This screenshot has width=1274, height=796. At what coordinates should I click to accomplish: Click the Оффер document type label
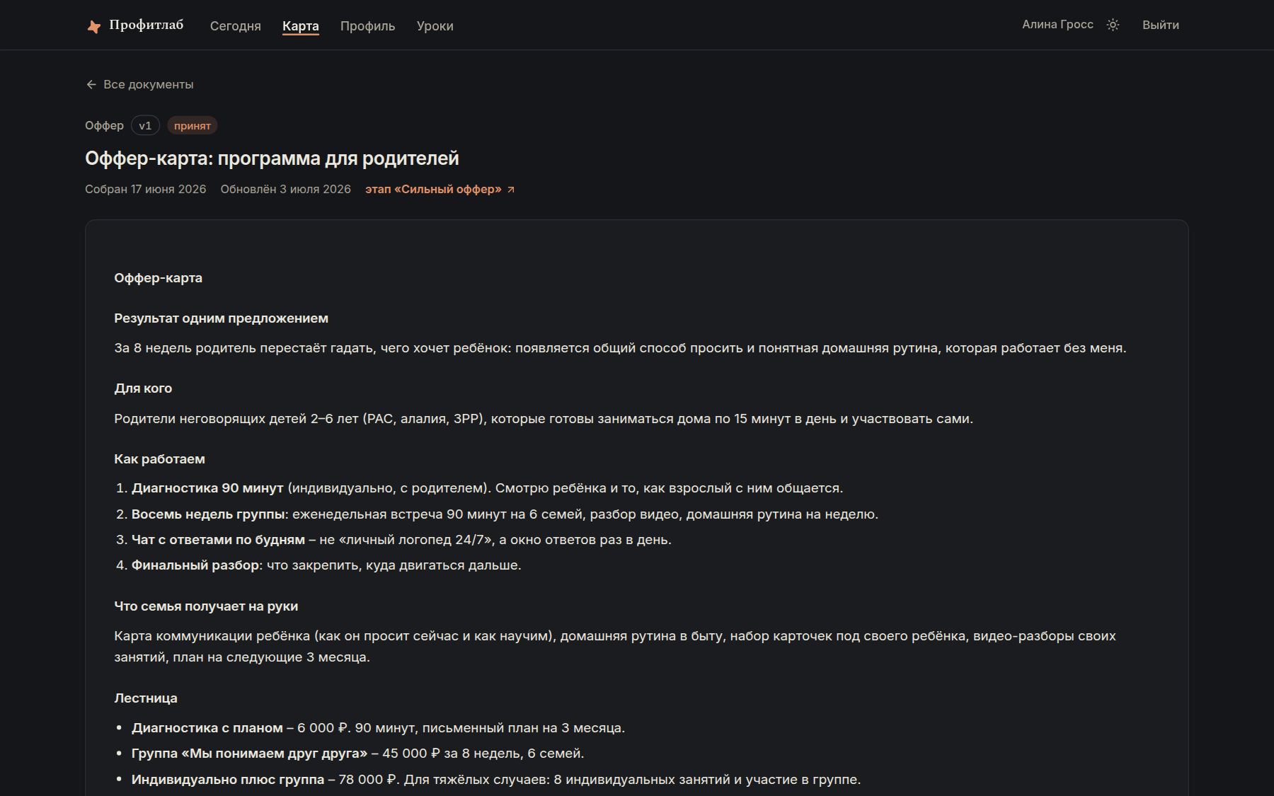(x=104, y=125)
